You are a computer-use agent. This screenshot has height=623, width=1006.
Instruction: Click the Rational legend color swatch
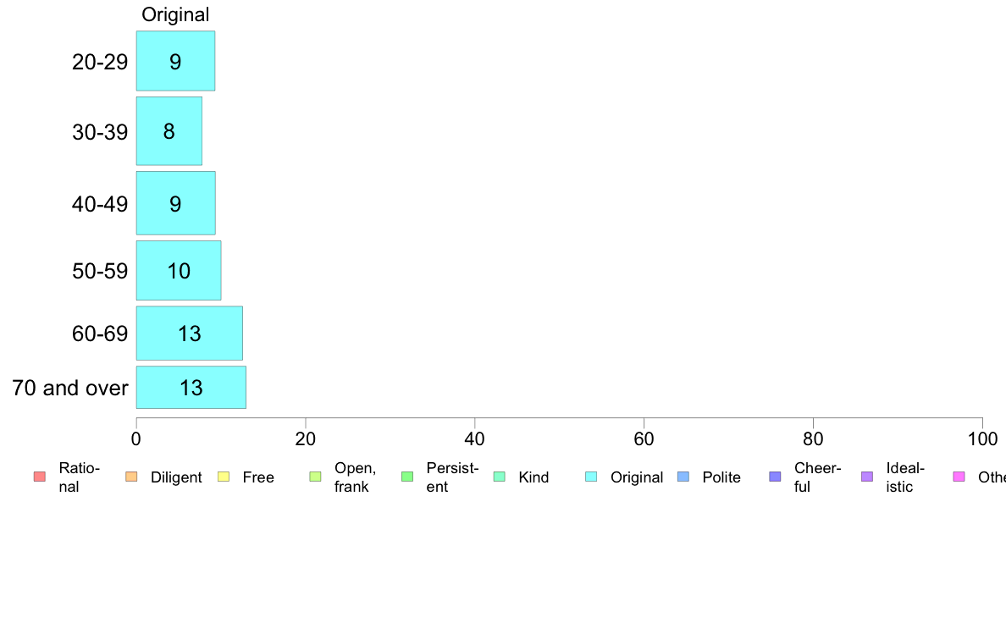pyautogui.click(x=39, y=477)
